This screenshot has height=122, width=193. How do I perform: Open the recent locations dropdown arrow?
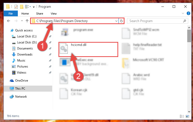tap(22, 21)
